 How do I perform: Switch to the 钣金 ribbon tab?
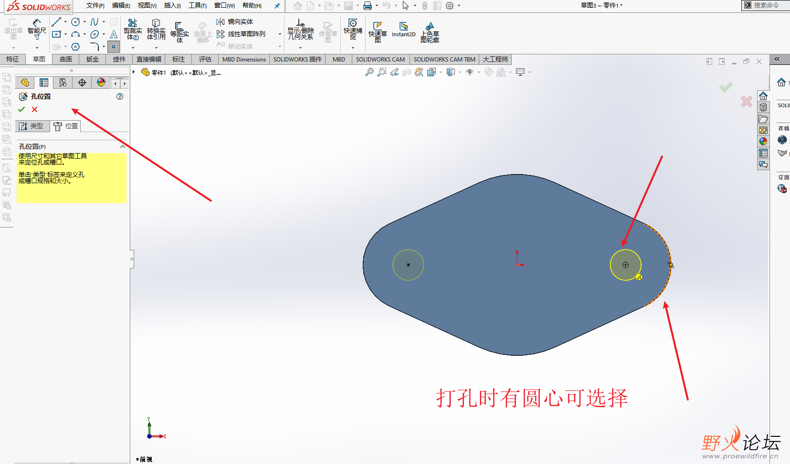coord(92,59)
